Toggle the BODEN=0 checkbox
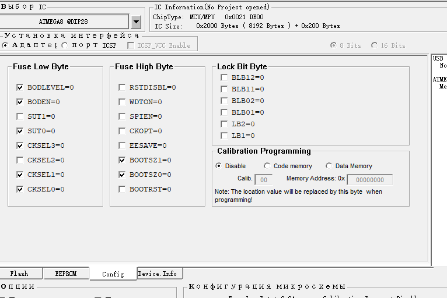 pyautogui.click(x=20, y=102)
